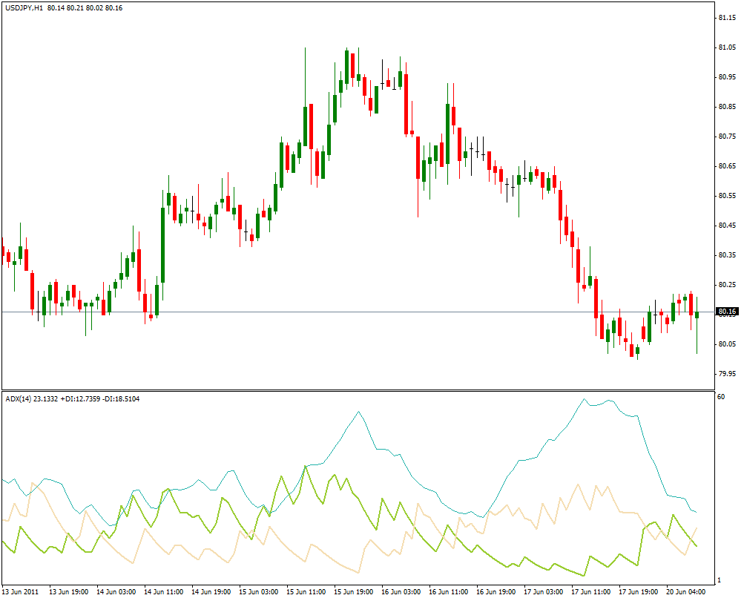
Task: Click the ADX scale value 60
Action: [x=721, y=397]
